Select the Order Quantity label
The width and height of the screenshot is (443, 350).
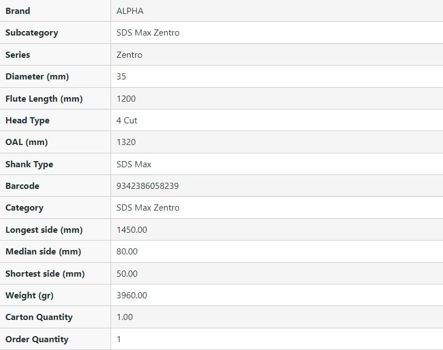pyautogui.click(x=37, y=339)
